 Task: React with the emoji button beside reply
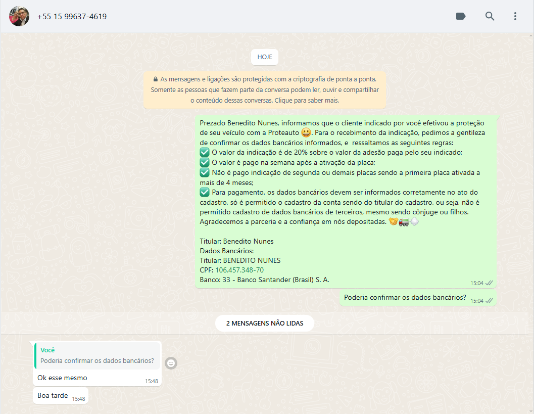[x=171, y=363]
